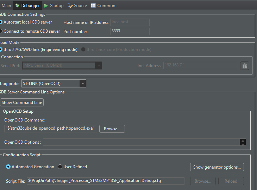This screenshot has height=190, width=257.
Task: Switch to the Common tab
Action: point(103,5)
